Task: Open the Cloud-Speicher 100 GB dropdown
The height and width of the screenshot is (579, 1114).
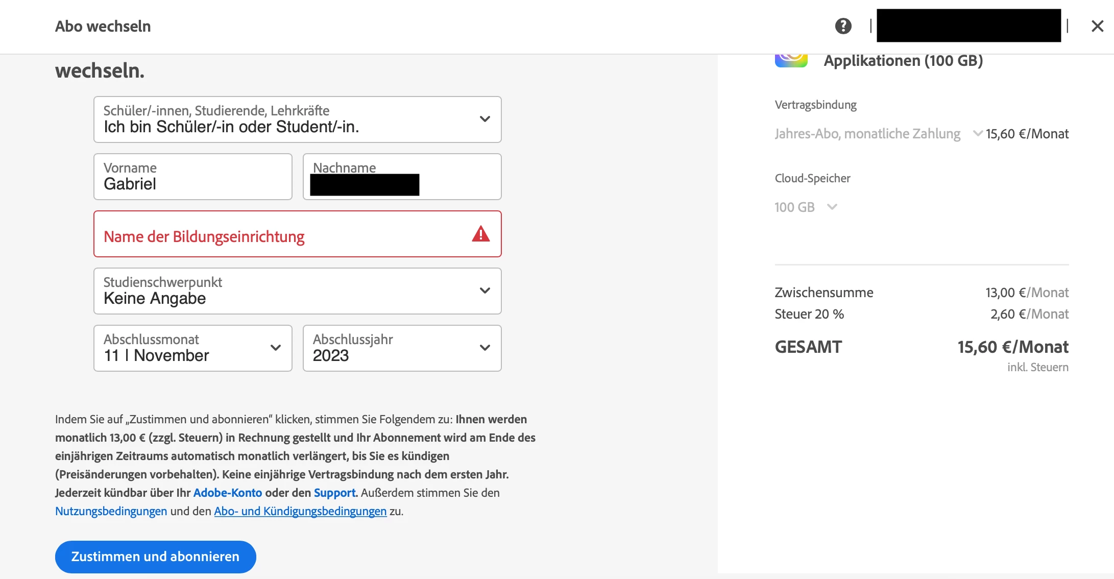Action: point(806,207)
